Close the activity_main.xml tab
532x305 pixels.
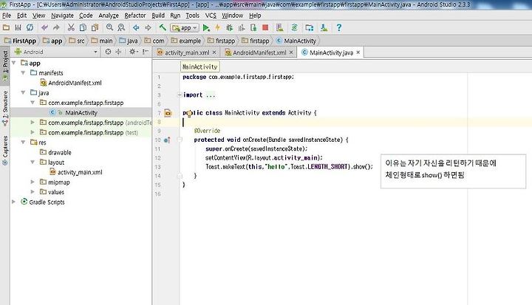pos(214,52)
